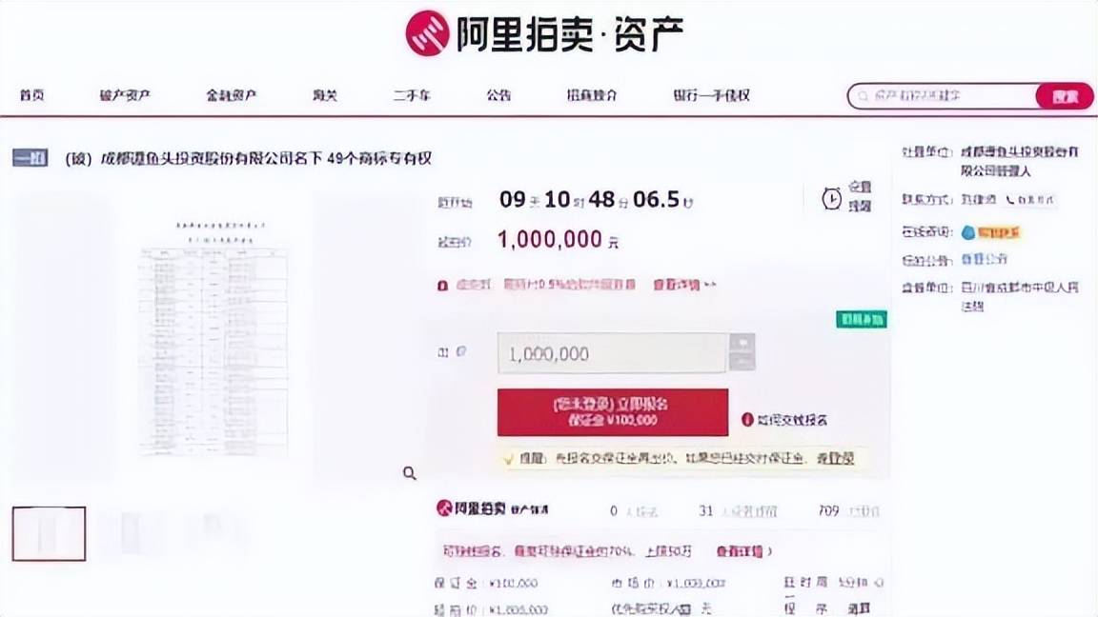Click the zoom magnifier under main image
The image size is (1098, 617).
click(410, 473)
